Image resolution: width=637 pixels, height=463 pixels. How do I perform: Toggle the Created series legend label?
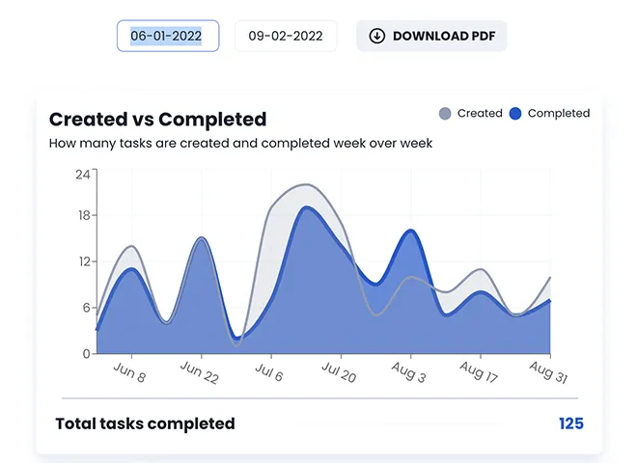coord(480,114)
